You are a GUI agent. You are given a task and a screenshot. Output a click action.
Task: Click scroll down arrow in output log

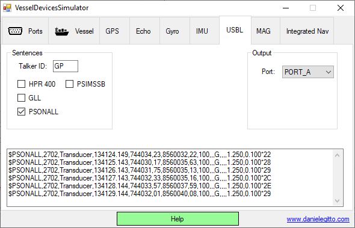pyautogui.click(x=337, y=201)
